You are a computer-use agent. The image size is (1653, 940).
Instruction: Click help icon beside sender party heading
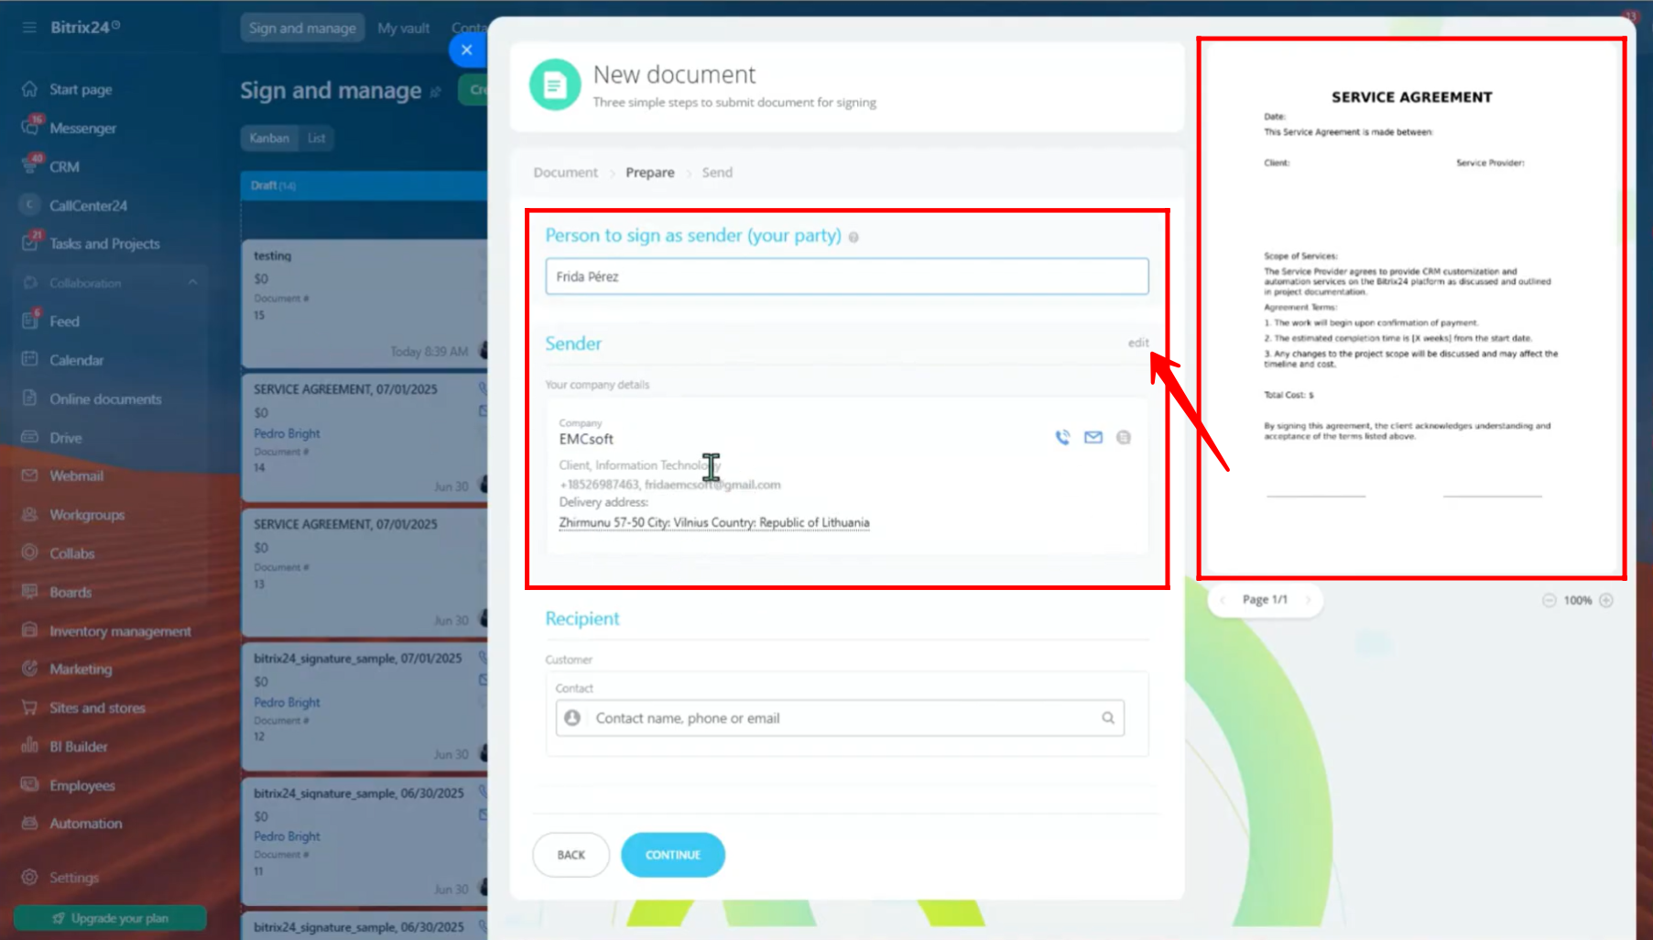tap(854, 237)
